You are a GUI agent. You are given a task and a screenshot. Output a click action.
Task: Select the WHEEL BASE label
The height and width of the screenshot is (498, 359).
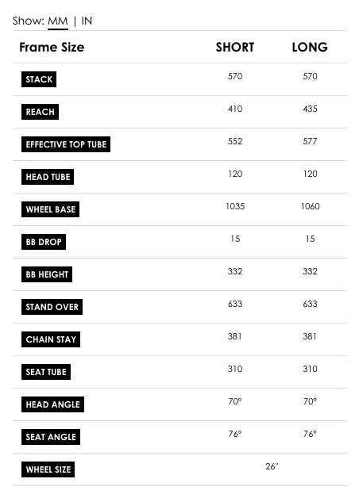[50, 209]
